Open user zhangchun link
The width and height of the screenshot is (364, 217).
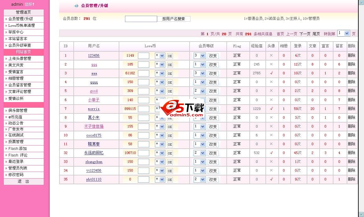click(94, 162)
